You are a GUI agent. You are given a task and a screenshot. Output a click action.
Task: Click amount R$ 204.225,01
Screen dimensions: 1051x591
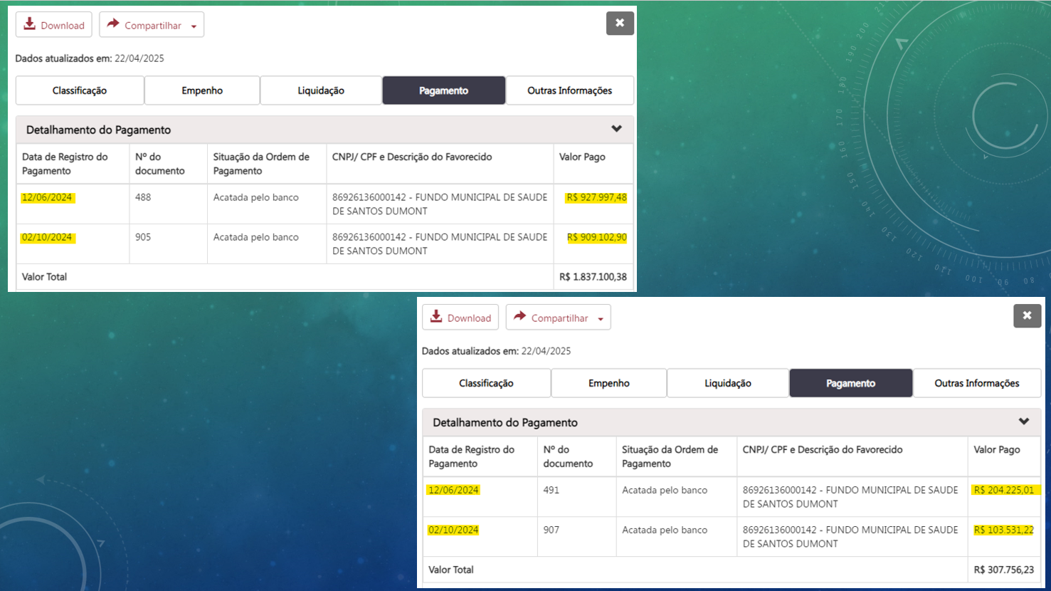point(1004,490)
